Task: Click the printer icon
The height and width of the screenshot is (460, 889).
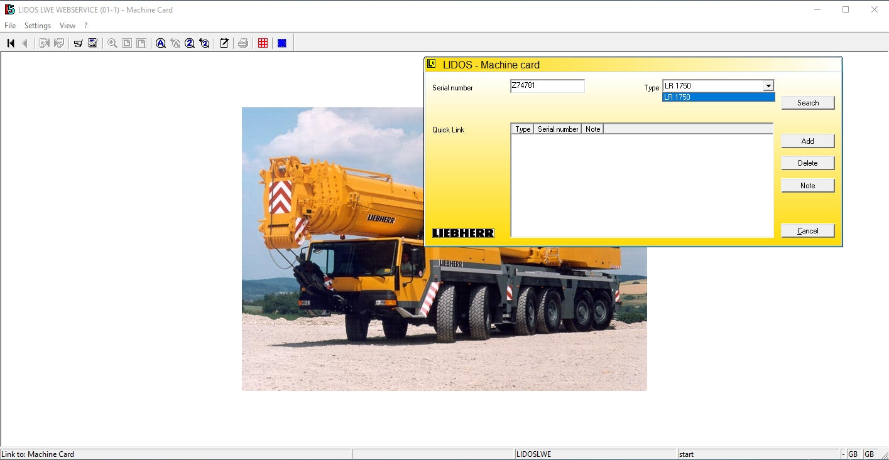Action: 243,43
